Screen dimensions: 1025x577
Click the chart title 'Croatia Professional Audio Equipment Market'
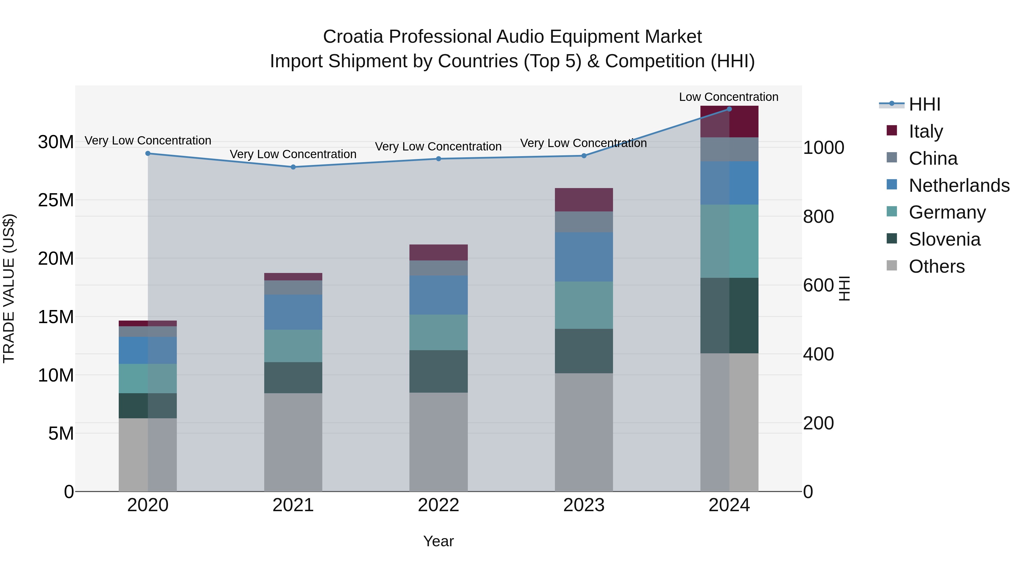pos(512,37)
